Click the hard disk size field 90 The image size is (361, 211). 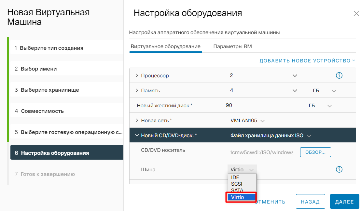click(x=257, y=105)
